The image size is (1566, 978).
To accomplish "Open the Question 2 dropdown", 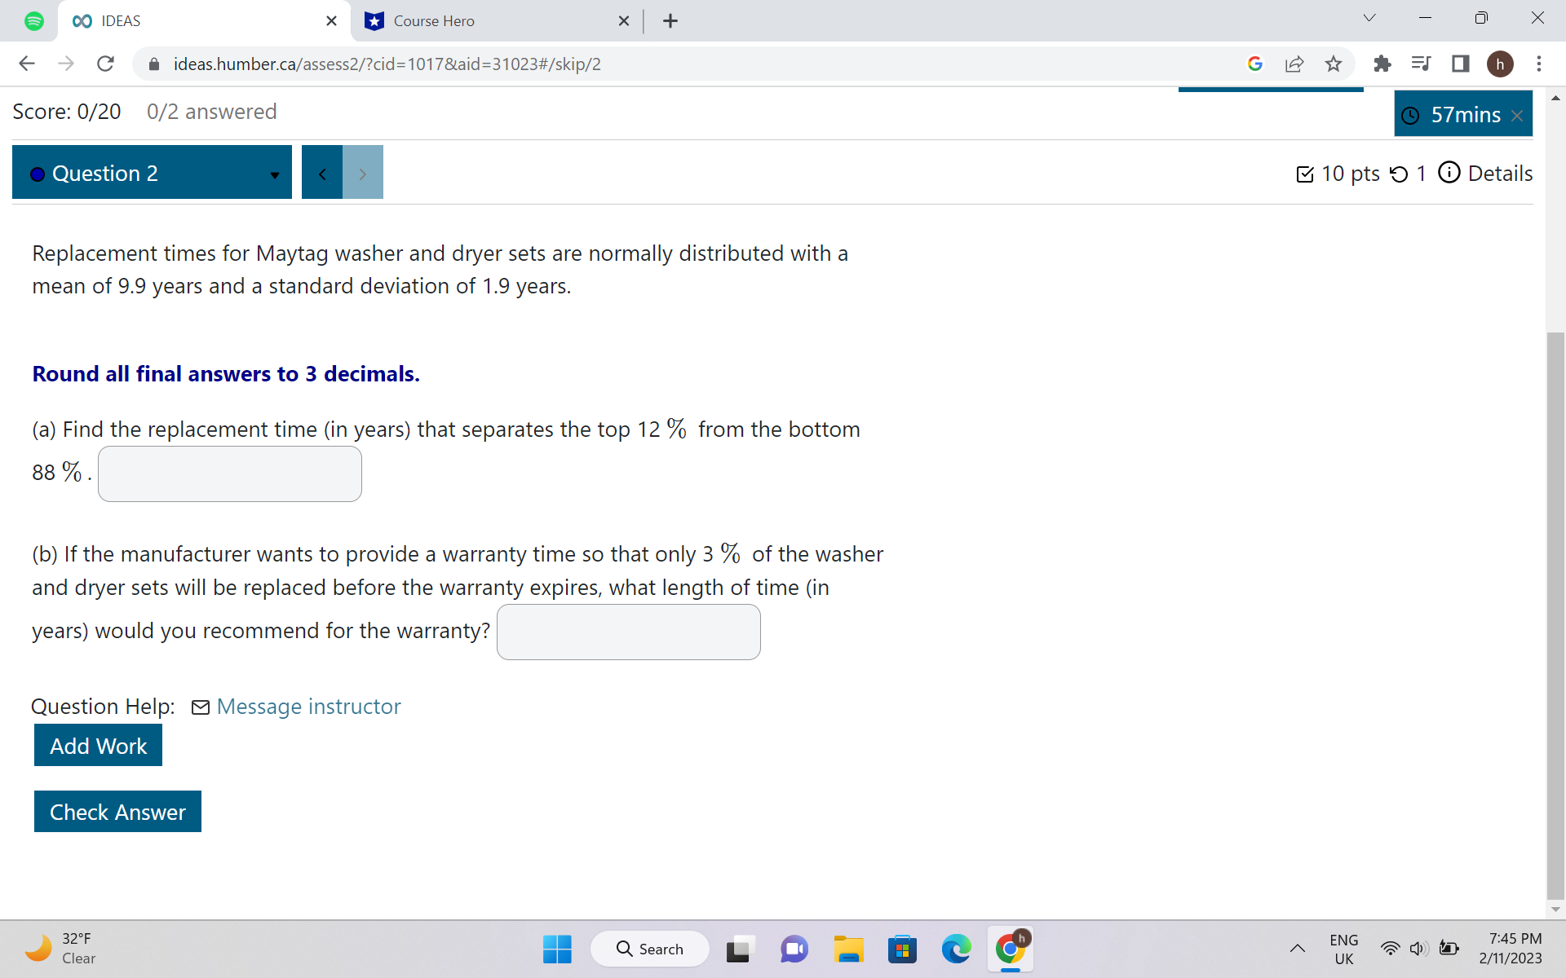I will (273, 173).
